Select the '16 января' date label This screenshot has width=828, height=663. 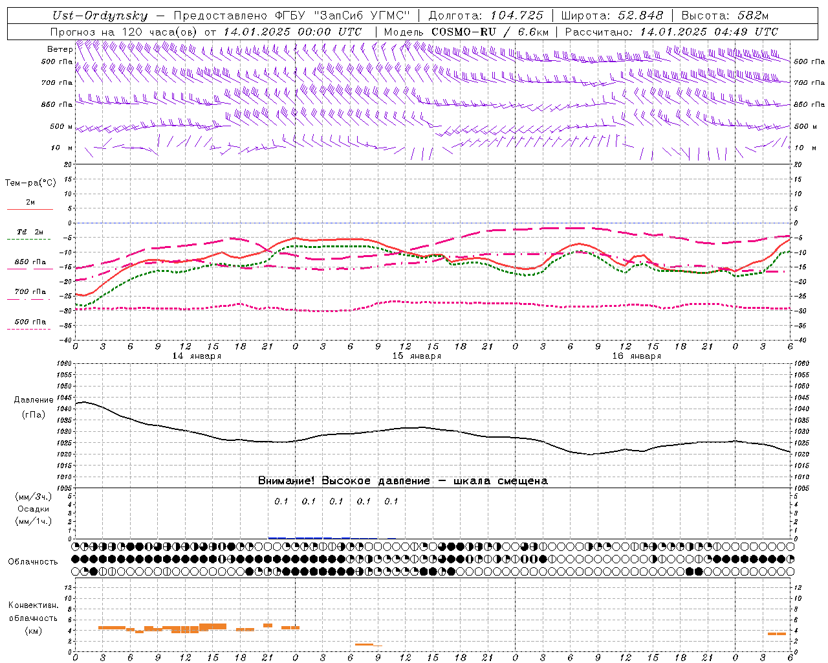point(637,356)
